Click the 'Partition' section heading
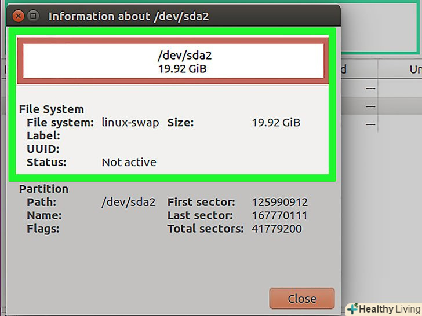Image resolution: width=422 pixels, height=316 pixels. point(43,189)
